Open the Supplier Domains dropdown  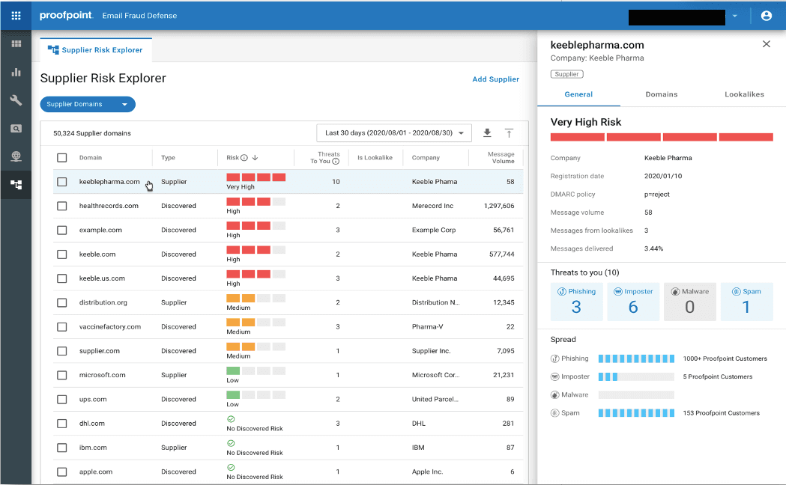click(x=88, y=104)
